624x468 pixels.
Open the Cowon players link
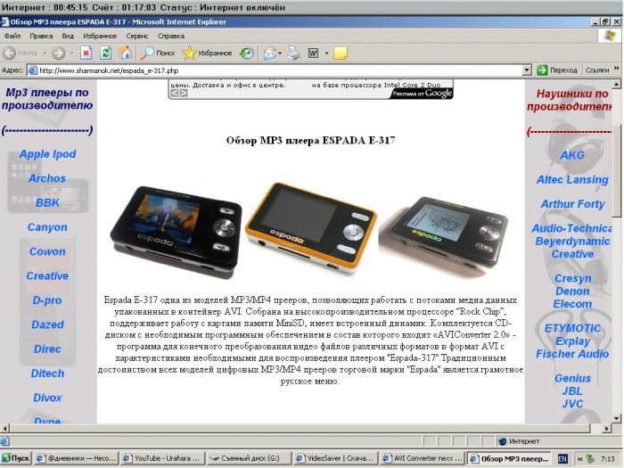coord(47,251)
